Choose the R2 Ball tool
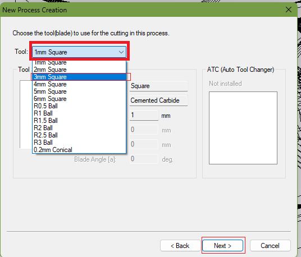This screenshot has height=257, width=301. point(79,128)
